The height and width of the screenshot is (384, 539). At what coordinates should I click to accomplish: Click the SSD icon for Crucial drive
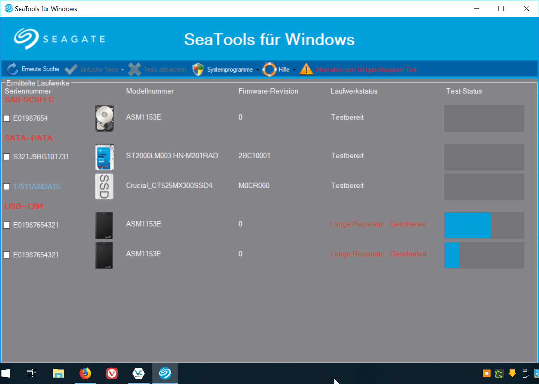104,186
